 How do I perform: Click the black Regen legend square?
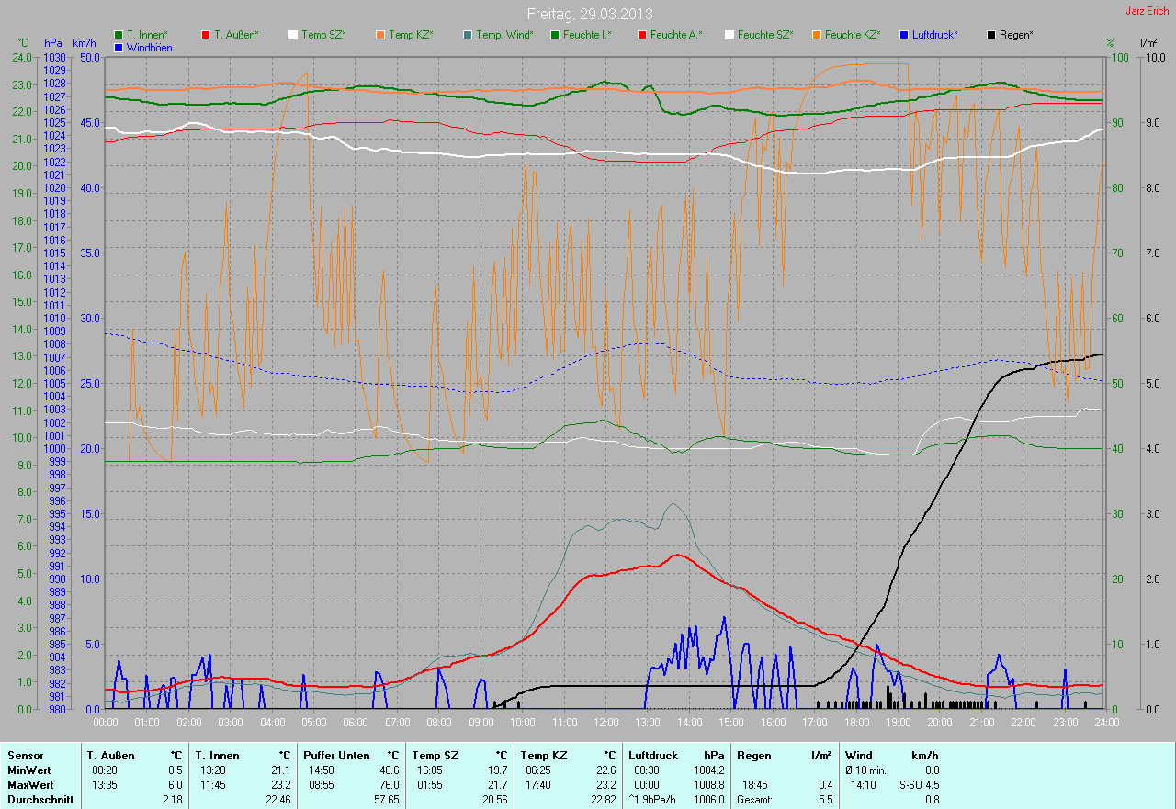click(991, 35)
